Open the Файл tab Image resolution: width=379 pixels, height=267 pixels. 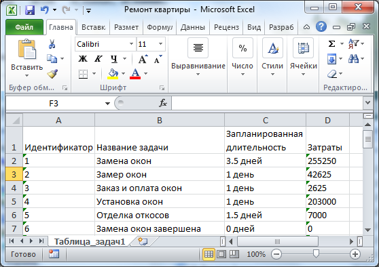click(24, 27)
